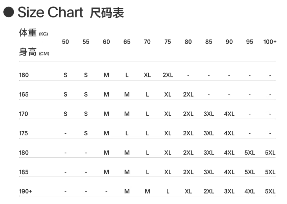Screen dimensions: 287x204
Task: Select the 身高 (CM) height label
Action: pos(34,52)
